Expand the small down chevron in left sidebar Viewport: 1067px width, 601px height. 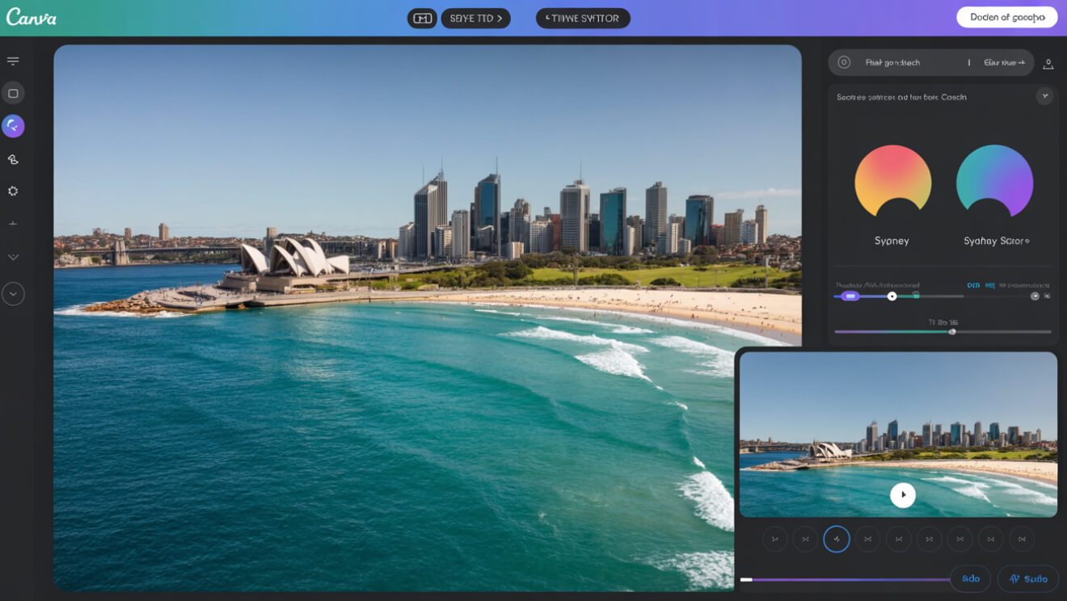tap(13, 257)
